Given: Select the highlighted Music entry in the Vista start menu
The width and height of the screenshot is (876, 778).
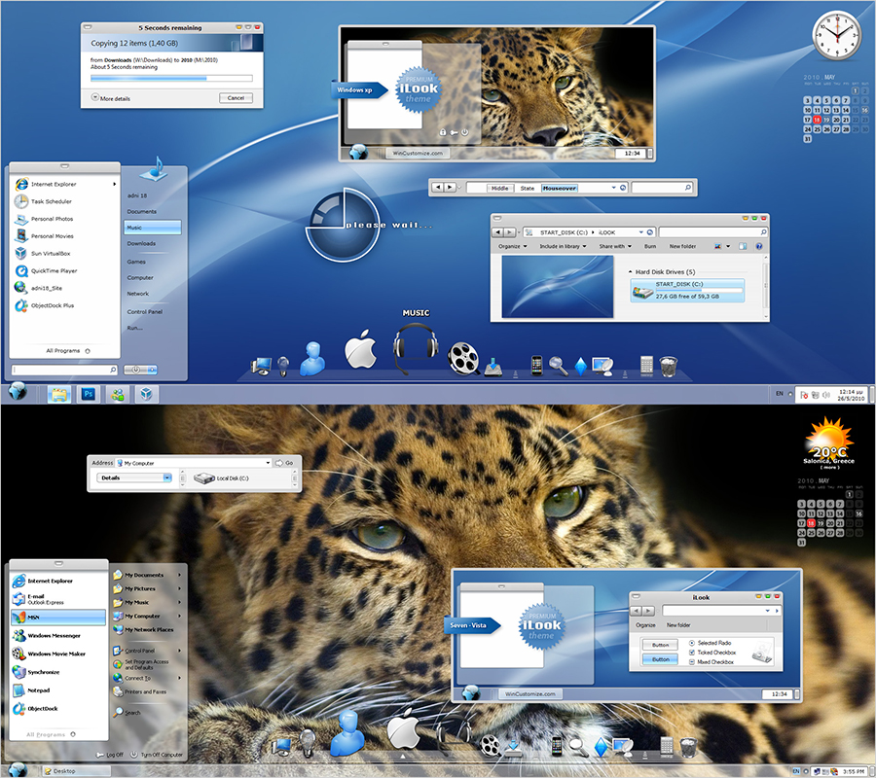Looking at the screenshot, I should click(x=153, y=228).
